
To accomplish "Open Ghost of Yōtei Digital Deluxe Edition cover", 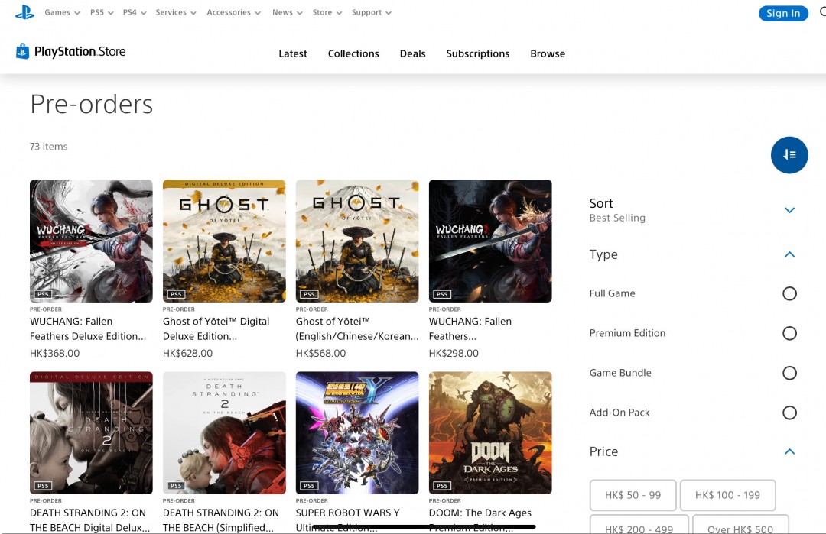I will [x=224, y=241].
